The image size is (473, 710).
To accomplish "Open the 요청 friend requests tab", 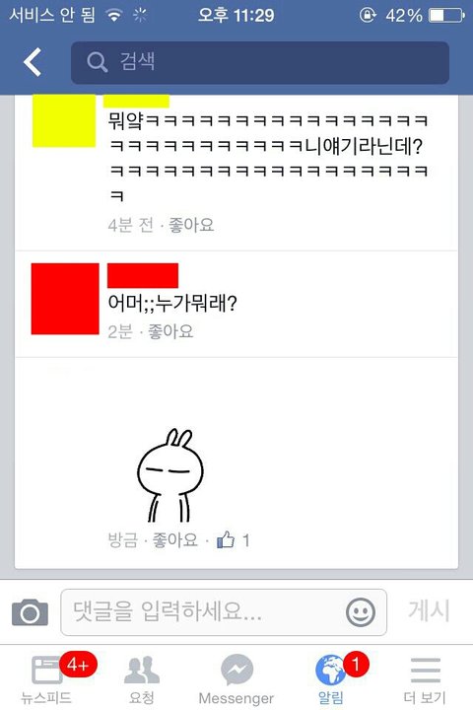I will [142, 677].
